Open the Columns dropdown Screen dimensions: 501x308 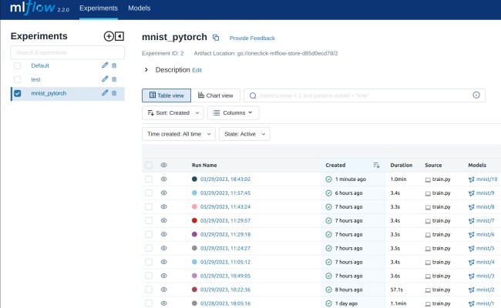click(x=233, y=112)
